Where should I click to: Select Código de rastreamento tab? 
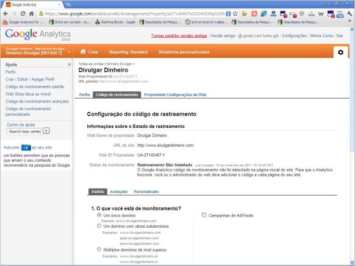coord(117,95)
